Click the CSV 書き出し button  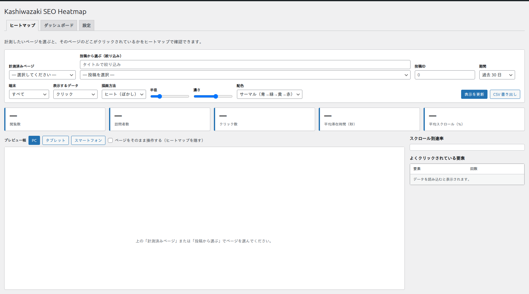pos(505,94)
